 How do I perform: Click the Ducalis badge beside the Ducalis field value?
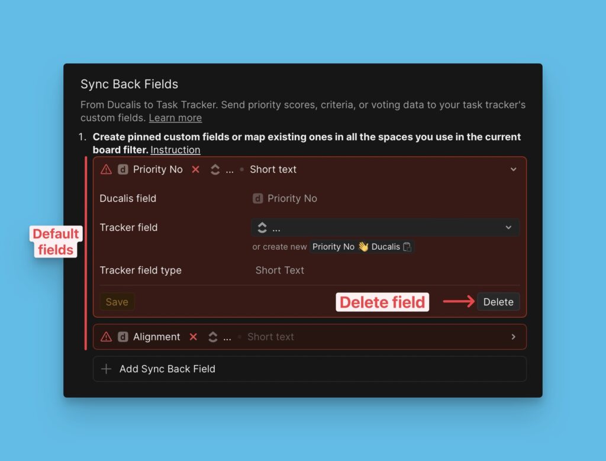[258, 198]
